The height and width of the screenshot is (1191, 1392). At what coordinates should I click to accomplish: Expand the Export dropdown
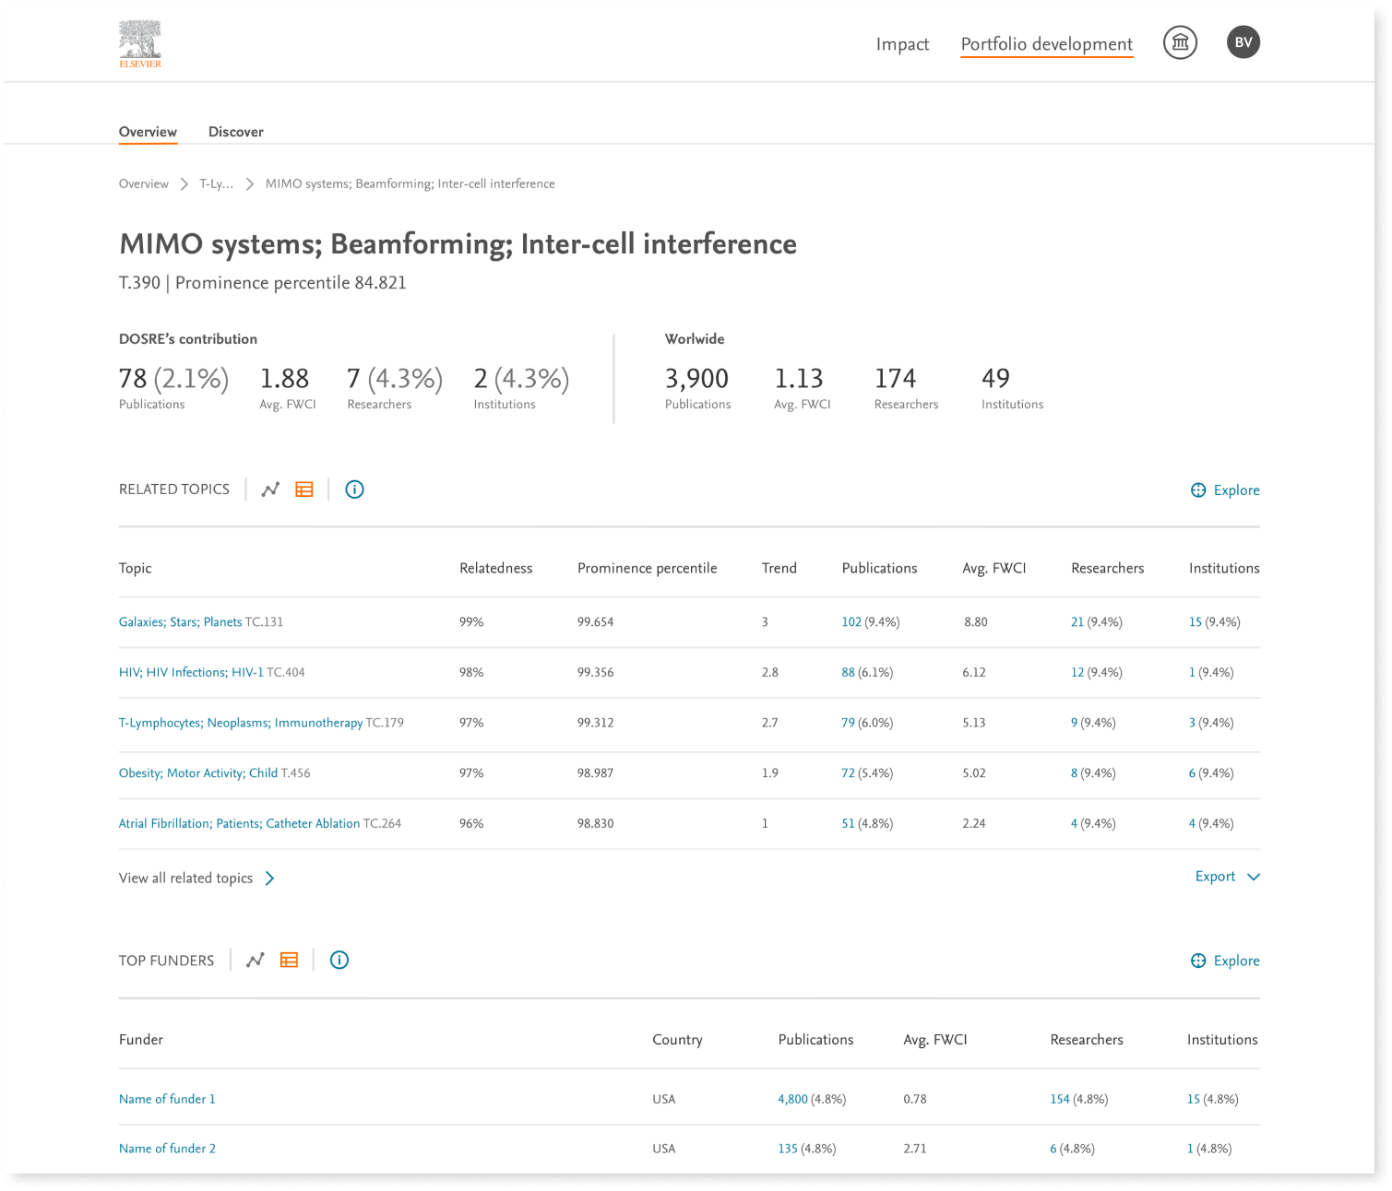(x=1227, y=877)
